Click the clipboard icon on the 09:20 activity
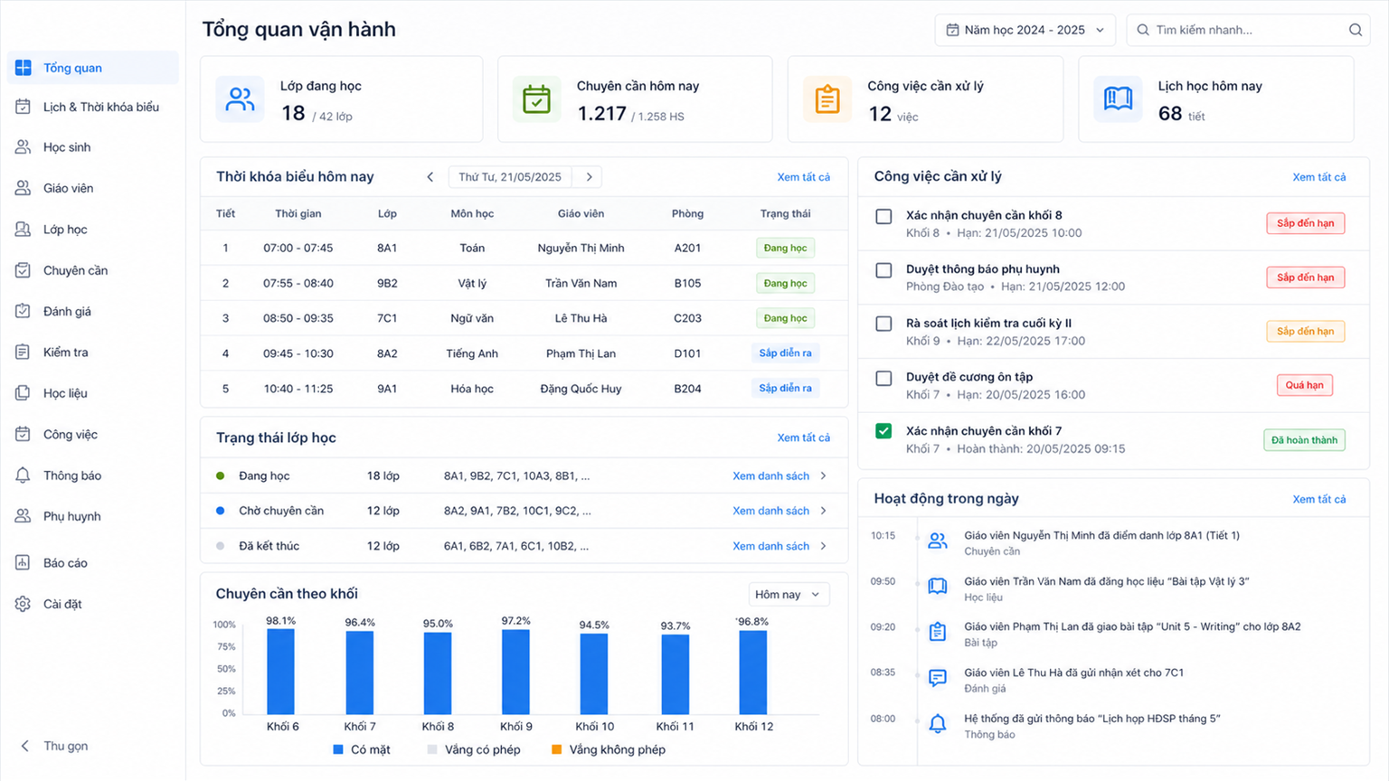This screenshot has width=1389, height=781. 938,632
